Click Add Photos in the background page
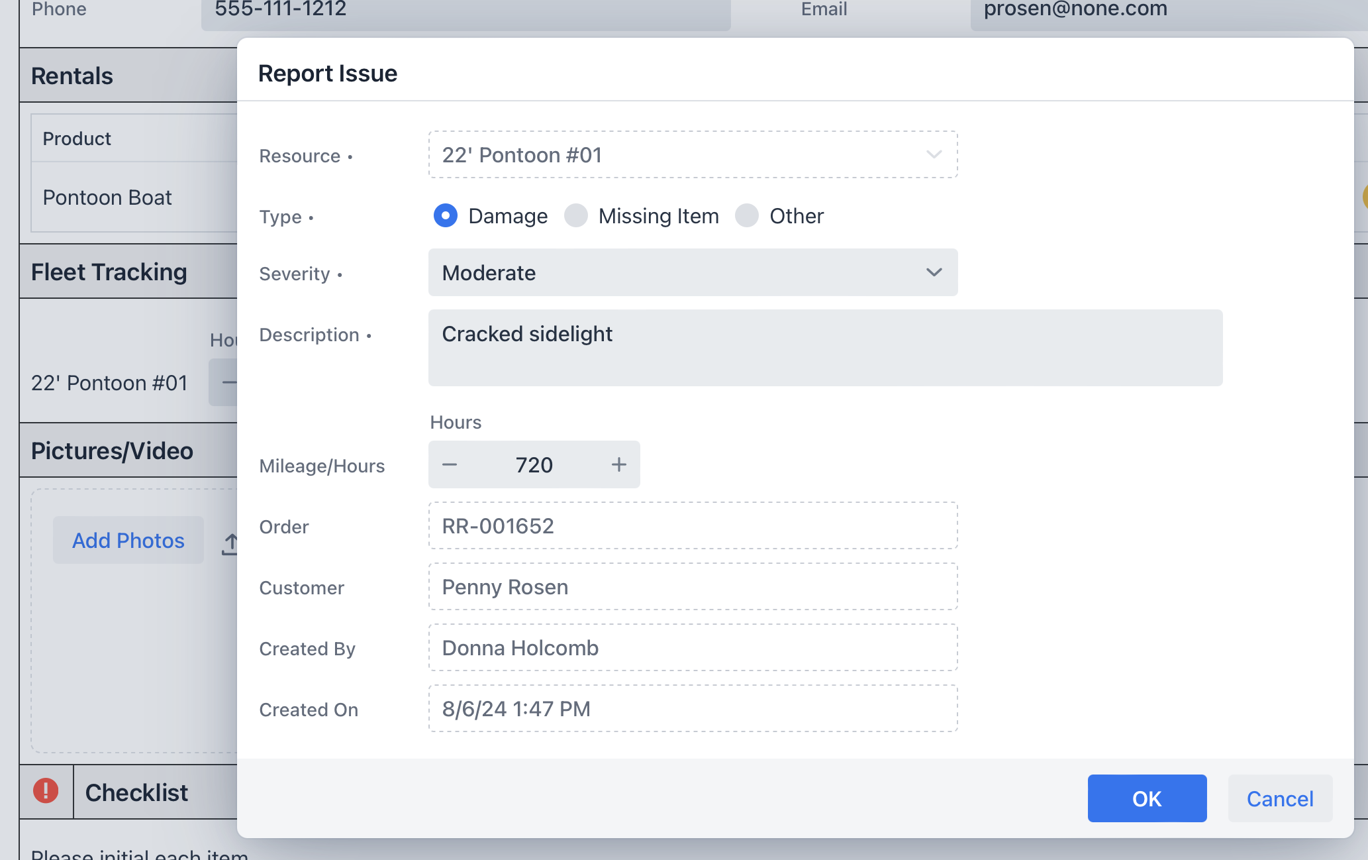Screen dimensions: 1368x860 [128, 540]
